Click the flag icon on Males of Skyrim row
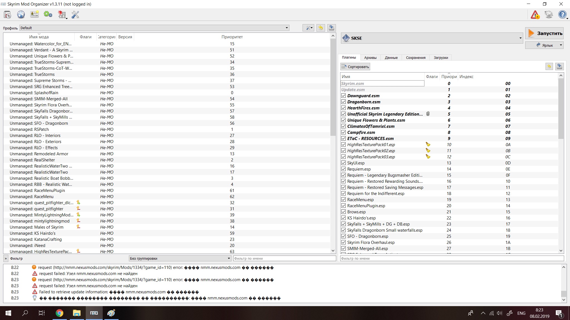 [x=78, y=227]
